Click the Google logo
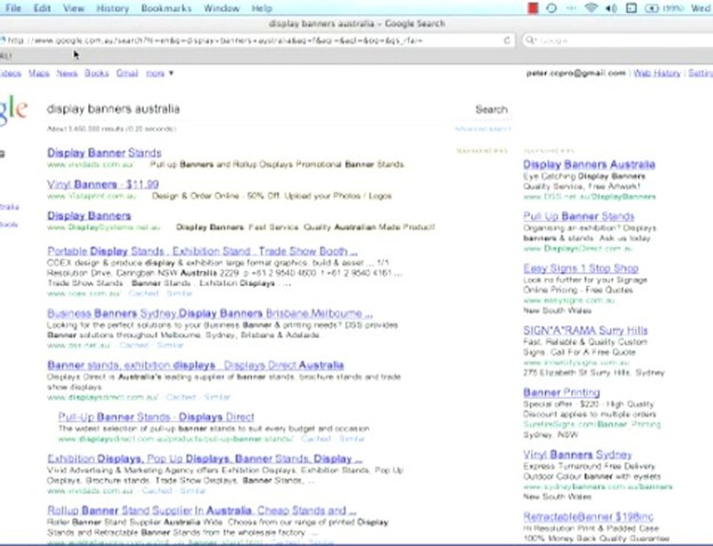The width and height of the screenshot is (713, 546). [x=14, y=109]
